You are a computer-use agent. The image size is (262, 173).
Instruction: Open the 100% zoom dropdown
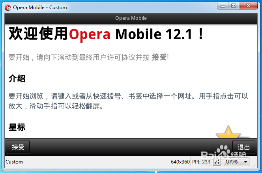tap(236, 162)
